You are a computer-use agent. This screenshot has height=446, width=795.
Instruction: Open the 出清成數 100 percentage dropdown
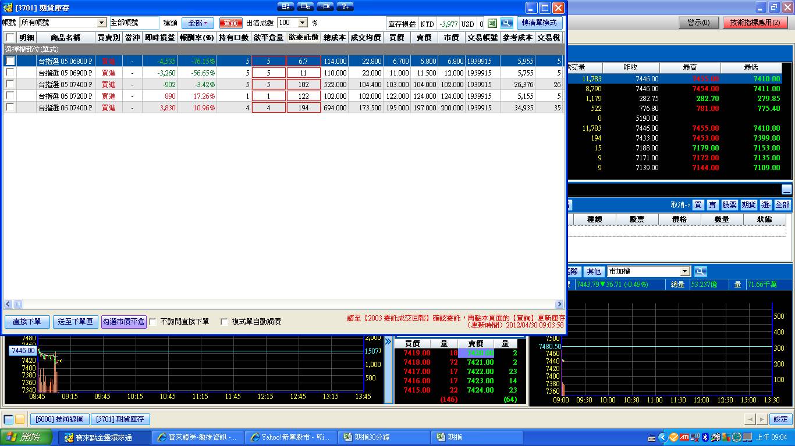(x=292, y=23)
